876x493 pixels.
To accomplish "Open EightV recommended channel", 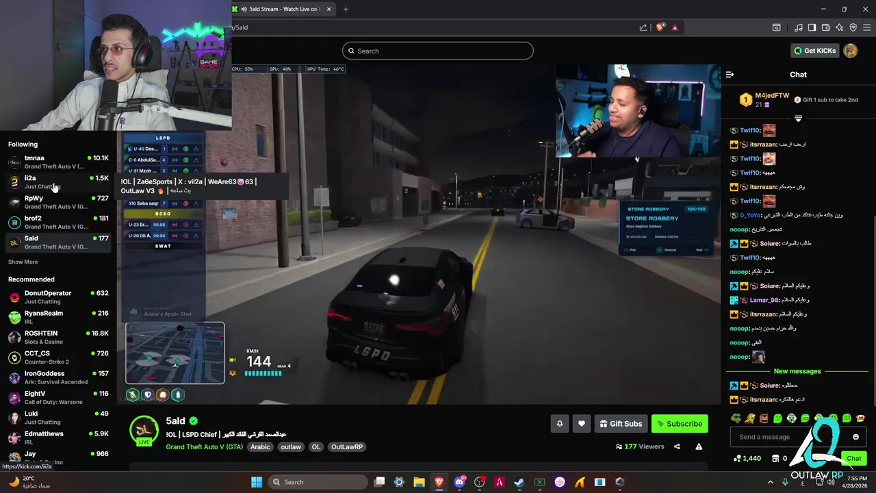I will pyautogui.click(x=58, y=397).
